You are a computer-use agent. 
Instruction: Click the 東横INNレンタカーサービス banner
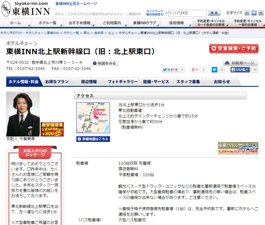pos(238,148)
